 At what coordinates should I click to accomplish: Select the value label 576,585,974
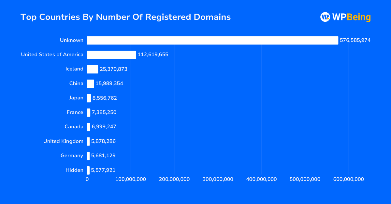[355, 40]
